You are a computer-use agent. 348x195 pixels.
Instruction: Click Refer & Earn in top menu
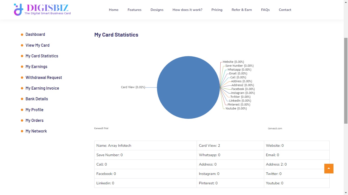click(242, 10)
